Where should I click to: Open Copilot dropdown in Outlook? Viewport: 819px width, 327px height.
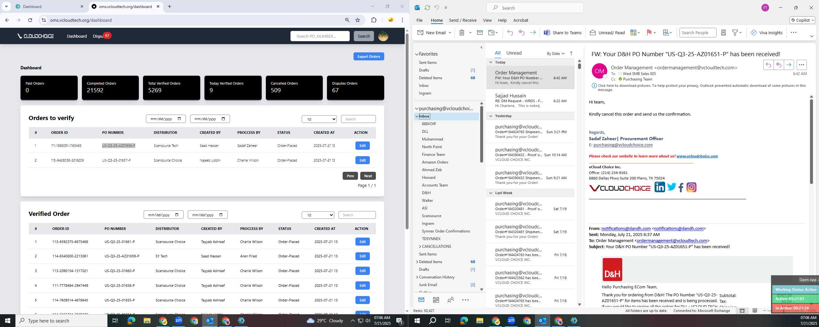click(802, 20)
